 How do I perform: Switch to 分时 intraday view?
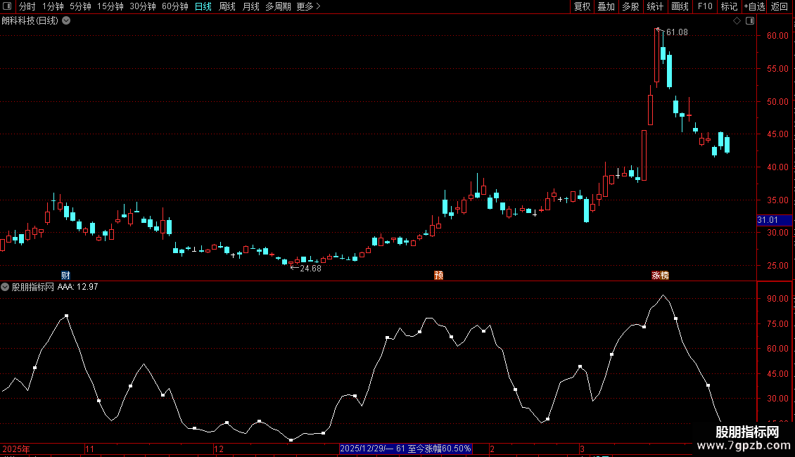[27, 6]
